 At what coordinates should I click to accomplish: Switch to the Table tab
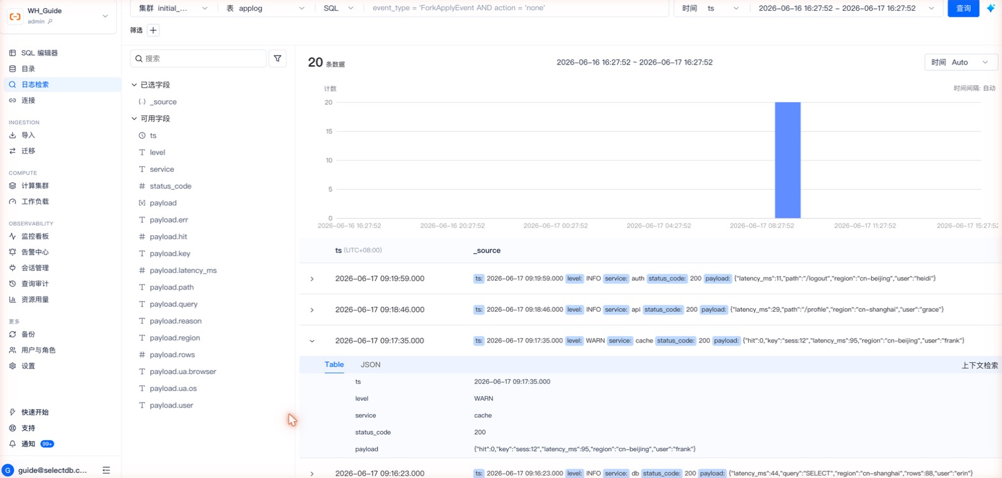pyautogui.click(x=334, y=364)
